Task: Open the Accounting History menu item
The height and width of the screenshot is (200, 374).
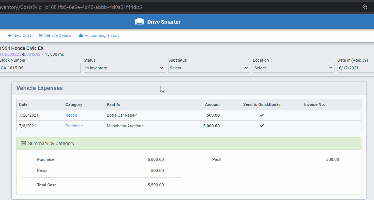Action: click(x=102, y=36)
